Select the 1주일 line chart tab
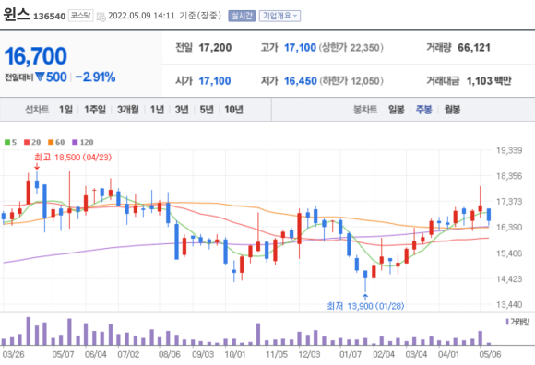Image resolution: width=535 pixels, height=365 pixels. click(x=95, y=110)
